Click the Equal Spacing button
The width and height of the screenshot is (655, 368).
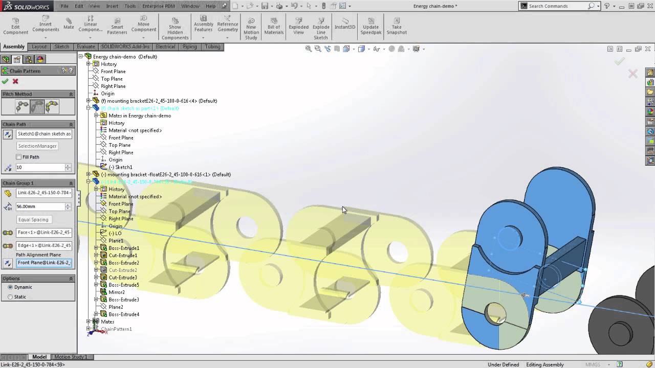33,220
